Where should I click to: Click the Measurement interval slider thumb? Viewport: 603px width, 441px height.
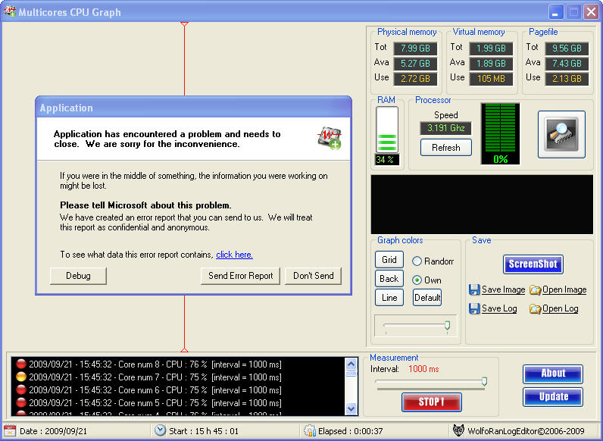[x=485, y=381]
